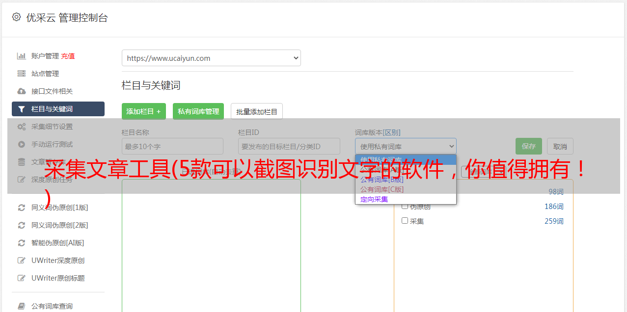Click the 批量添加栏目 button

(x=257, y=111)
